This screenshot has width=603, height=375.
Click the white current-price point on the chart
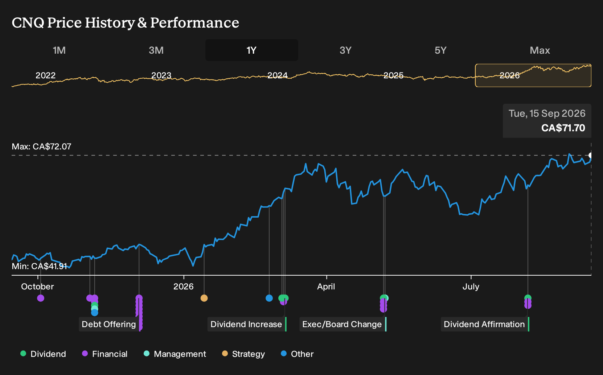click(590, 155)
